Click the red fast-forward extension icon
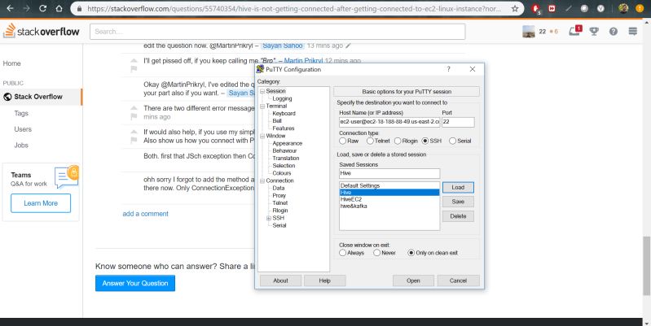This screenshot has height=326, width=651. [552, 8]
